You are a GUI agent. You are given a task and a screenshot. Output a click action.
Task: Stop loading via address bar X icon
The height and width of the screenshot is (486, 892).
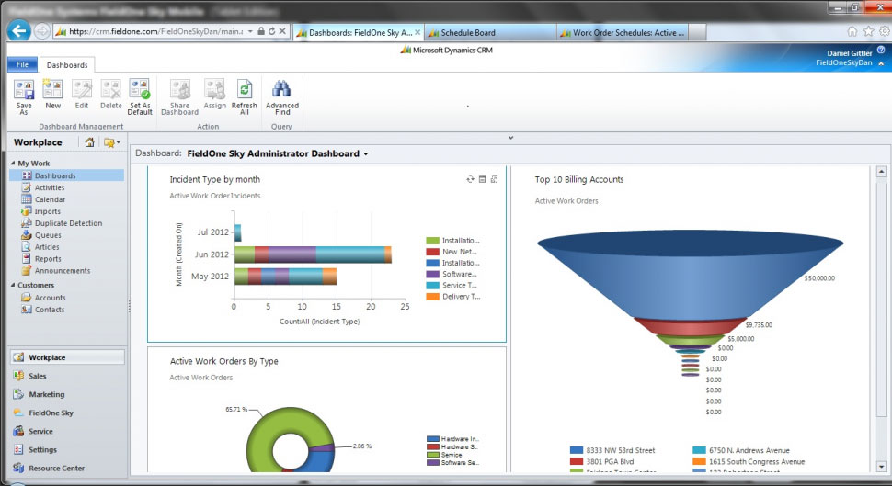(x=282, y=31)
